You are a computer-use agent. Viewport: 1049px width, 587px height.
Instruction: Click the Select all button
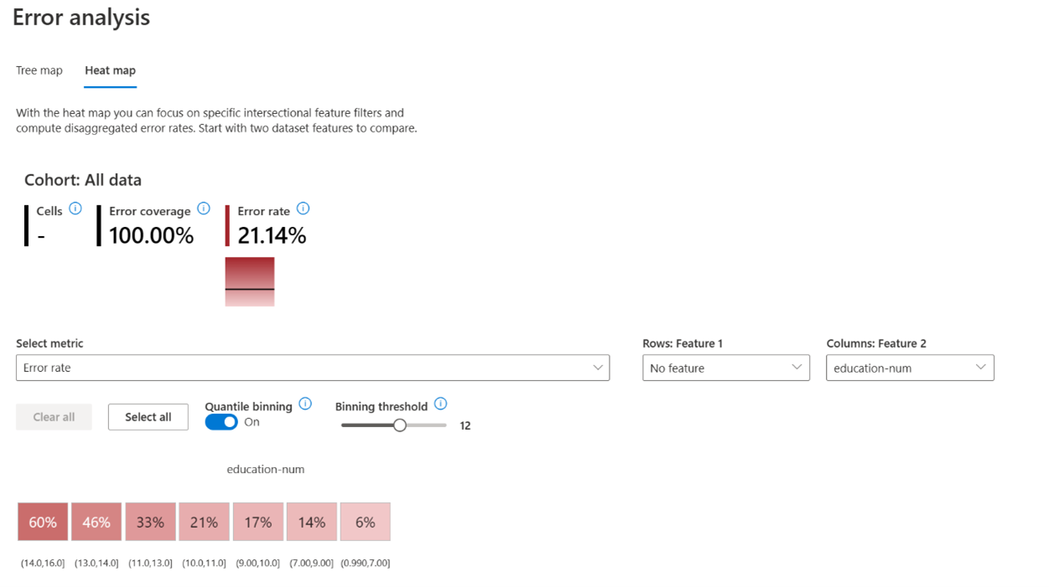click(148, 416)
